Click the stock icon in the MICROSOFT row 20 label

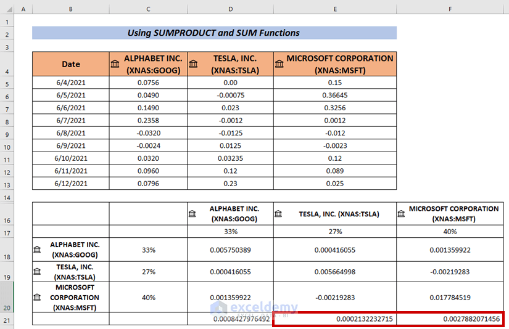[37, 297]
